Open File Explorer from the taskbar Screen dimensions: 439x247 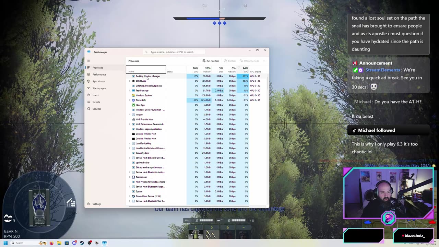[59, 243]
